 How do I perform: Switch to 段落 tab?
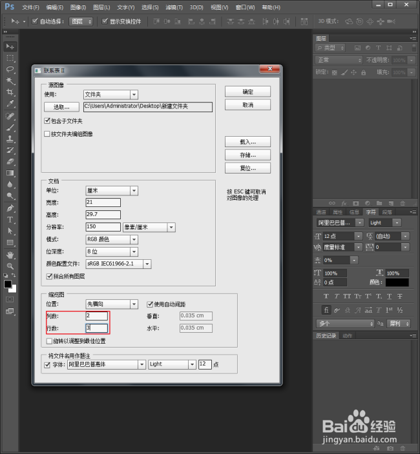click(387, 212)
